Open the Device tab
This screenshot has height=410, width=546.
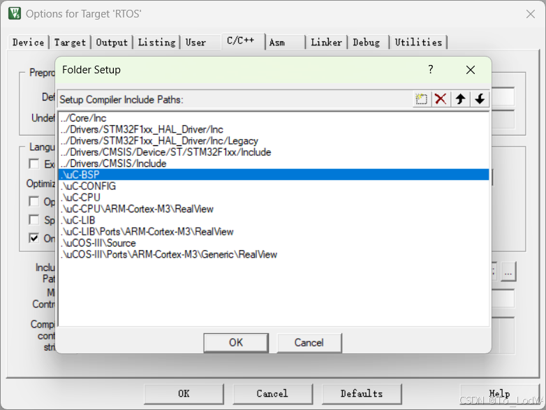coord(28,43)
